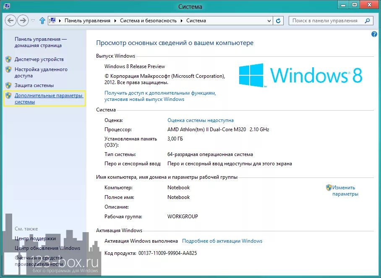Open Дополнительные параметры системы link

coord(49,98)
